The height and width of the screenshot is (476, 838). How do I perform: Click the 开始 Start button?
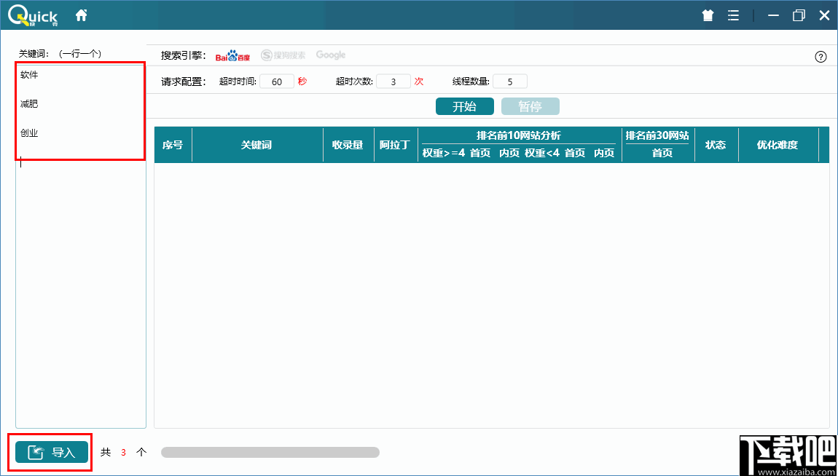click(464, 106)
